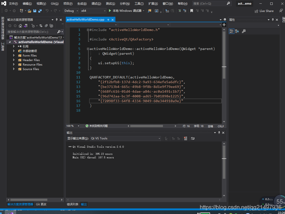
Task: Click the Open File folder toolbar icon
Action: [x=30, y=11]
